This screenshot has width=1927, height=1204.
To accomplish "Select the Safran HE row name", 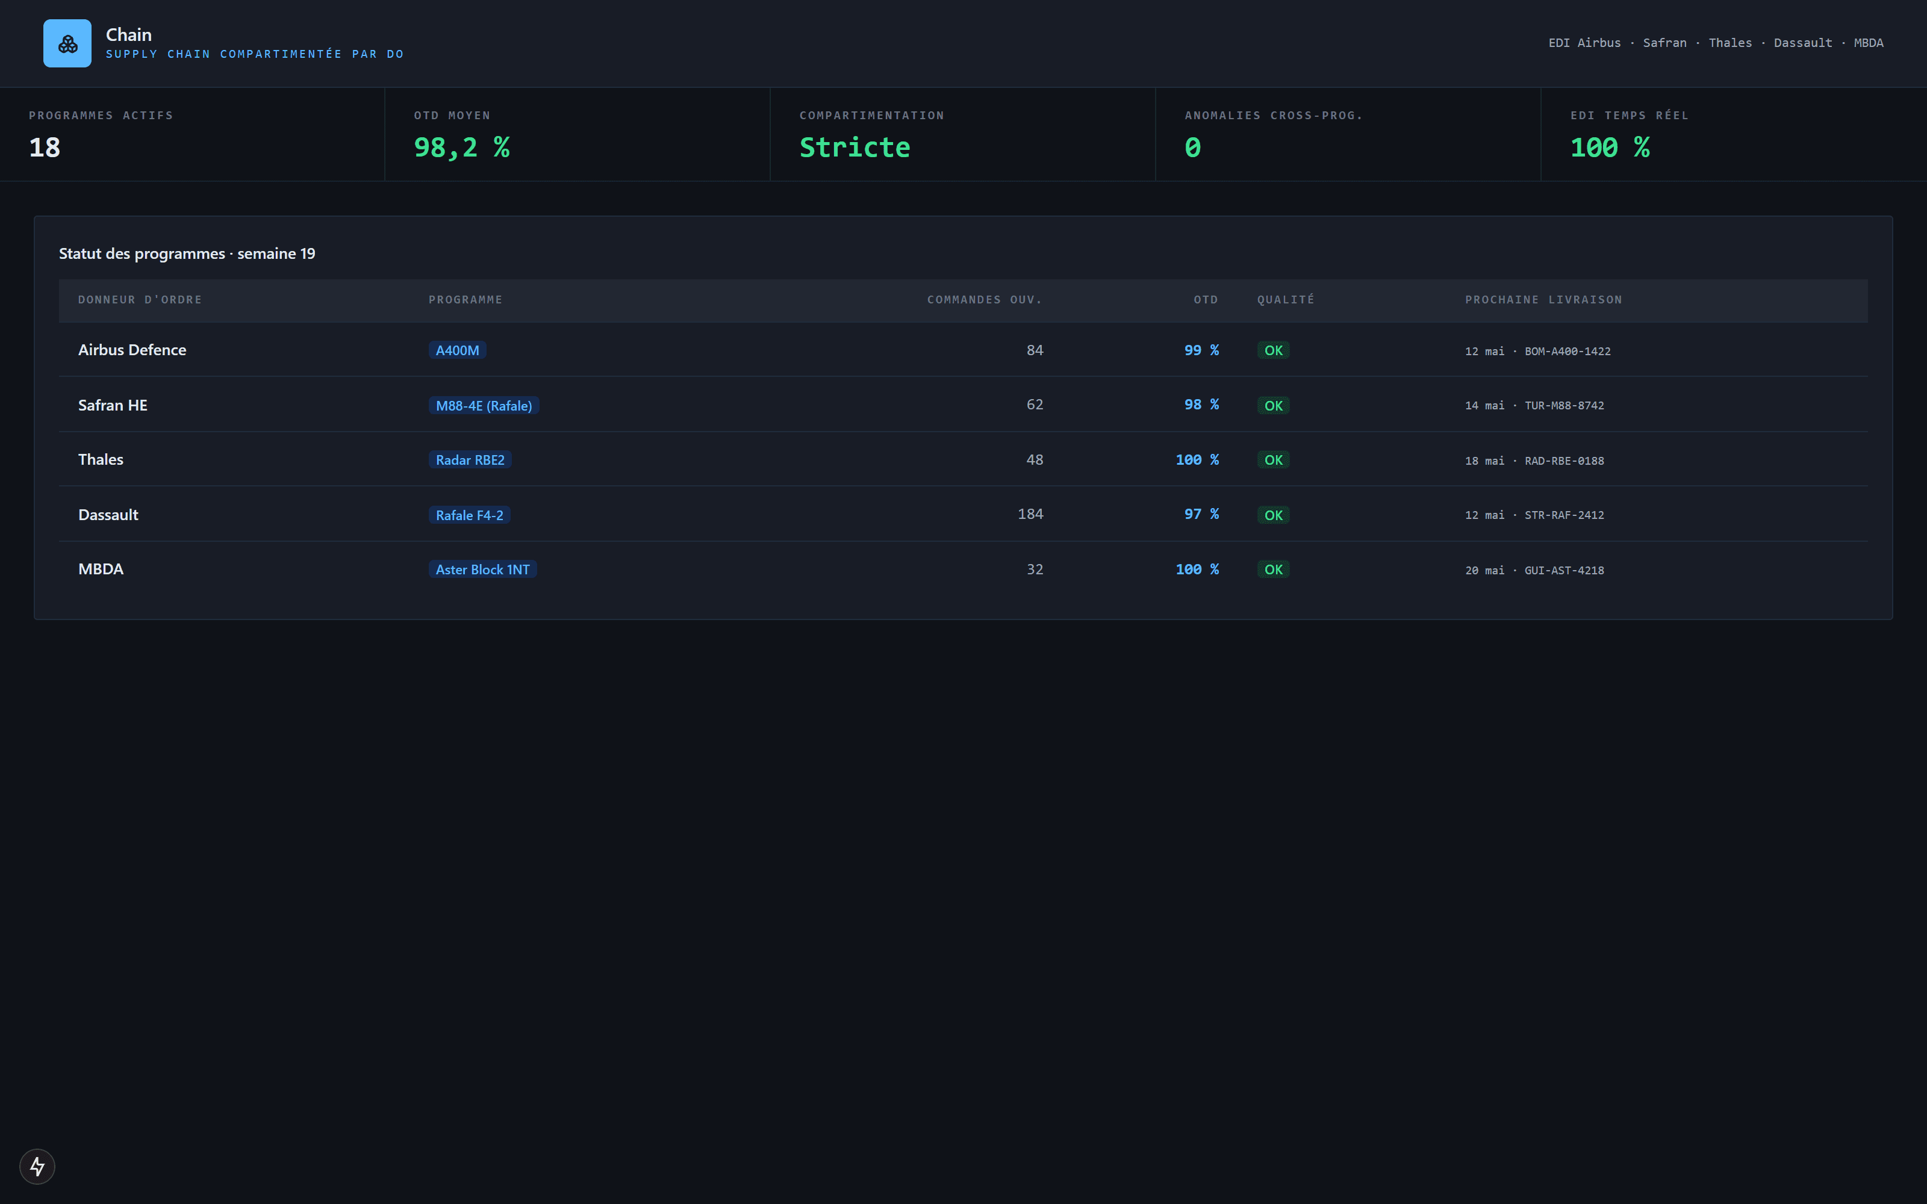I will tap(112, 405).
